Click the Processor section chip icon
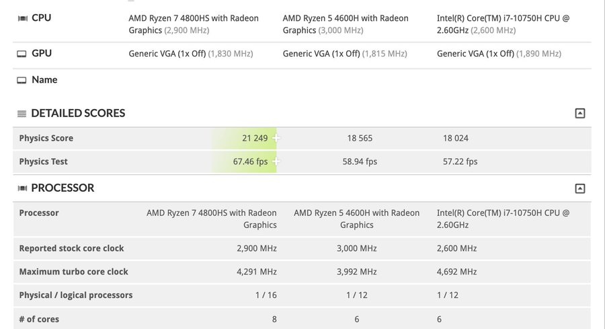The image size is (605, 329). coord(22,188)
